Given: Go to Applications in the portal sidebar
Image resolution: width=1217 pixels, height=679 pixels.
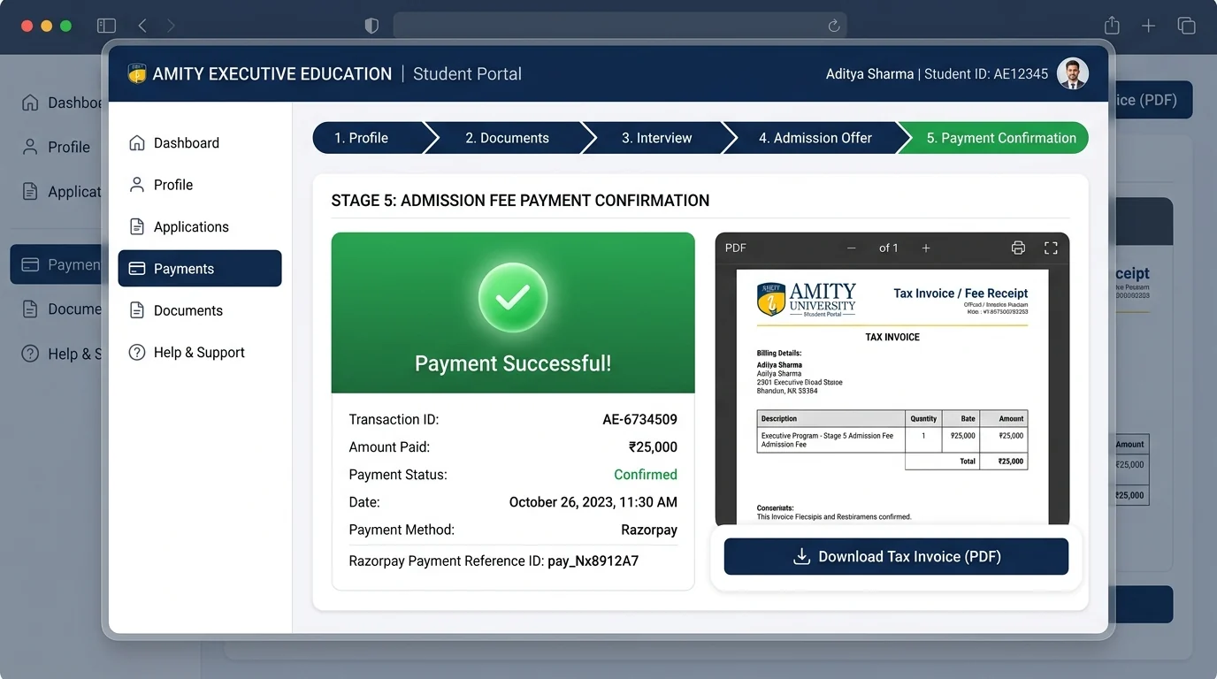Looking at the screenshot, I should coord(199,227).
